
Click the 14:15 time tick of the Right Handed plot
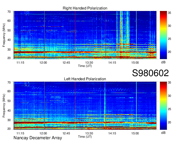pos(112,63)
